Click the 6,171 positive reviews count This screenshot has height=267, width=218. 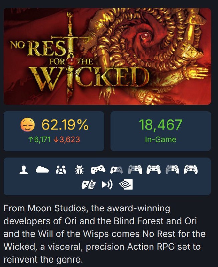point(39,140)
